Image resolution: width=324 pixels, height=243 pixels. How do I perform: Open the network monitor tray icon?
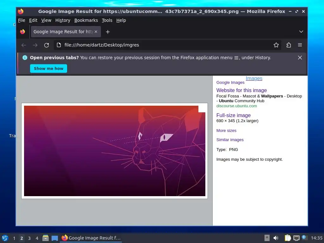[296, 238]
